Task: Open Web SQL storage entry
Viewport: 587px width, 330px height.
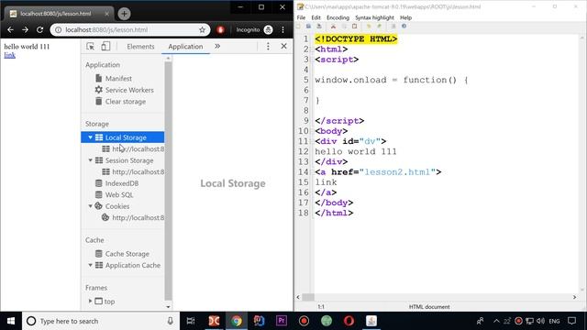Action: click(x=119, y=194)
